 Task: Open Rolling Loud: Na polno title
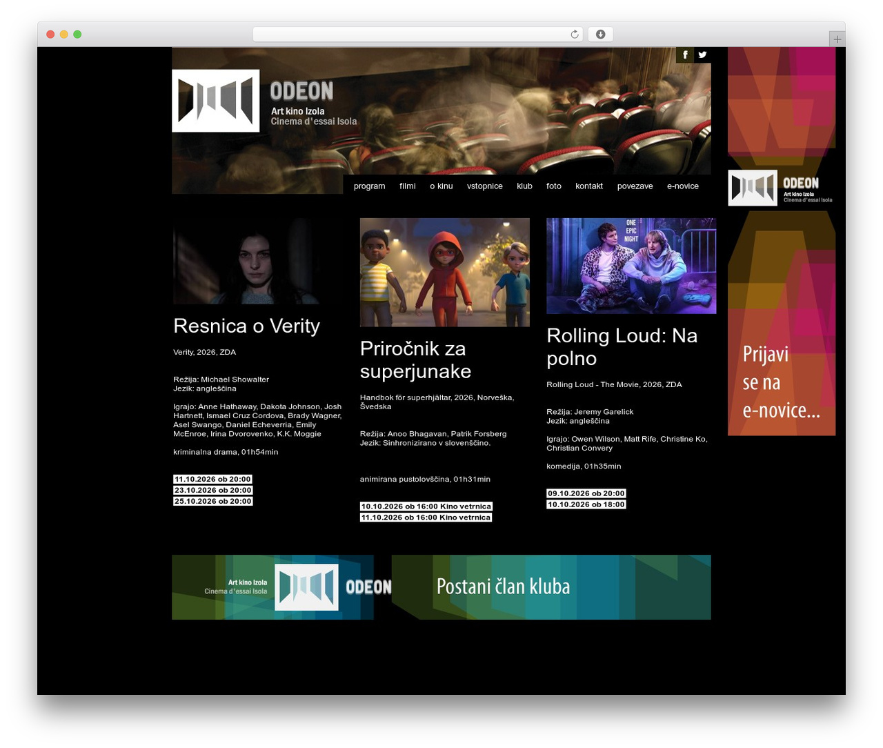pyautogui.click(x=622, y=346)
